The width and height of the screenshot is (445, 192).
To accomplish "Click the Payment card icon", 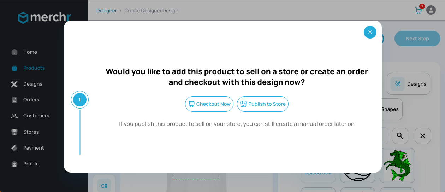I will [x=14, y=148].
